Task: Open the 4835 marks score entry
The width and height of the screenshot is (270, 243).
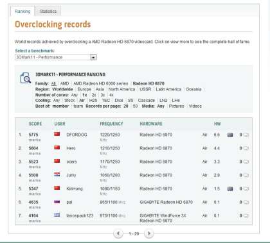Action: [33, 202]
